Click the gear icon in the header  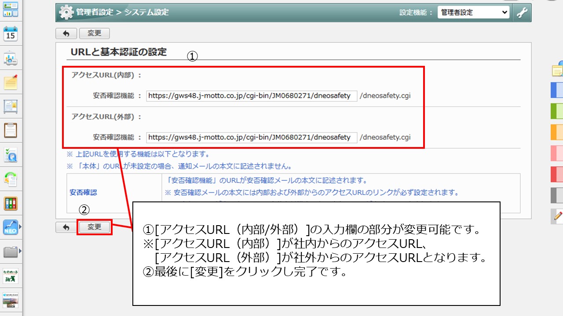pos(66,13)
